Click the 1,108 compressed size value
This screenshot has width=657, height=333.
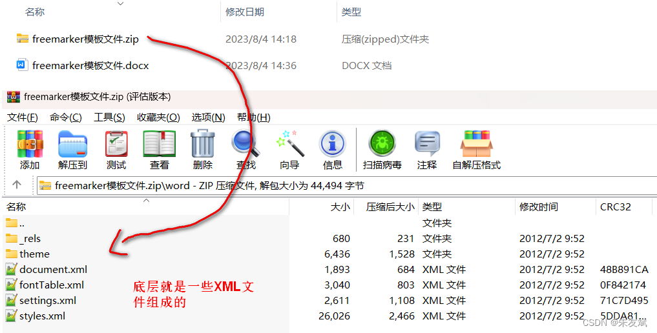click(402, 300)
